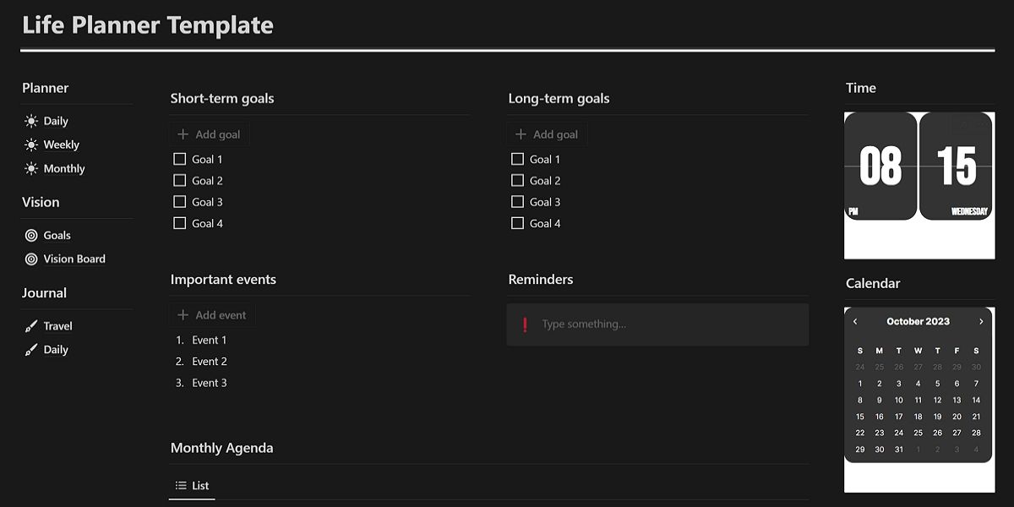
Task: Open the Vision Board page
Action: pyautogui.click(x=74, y=259)
